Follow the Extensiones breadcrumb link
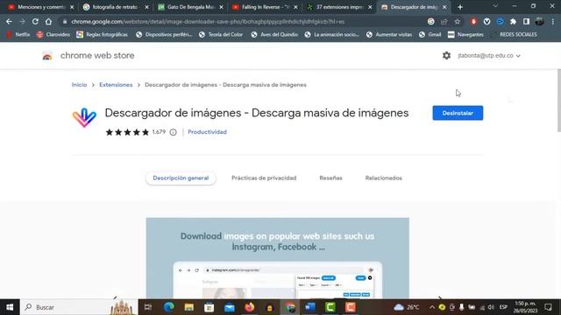 tap(116, 85)
